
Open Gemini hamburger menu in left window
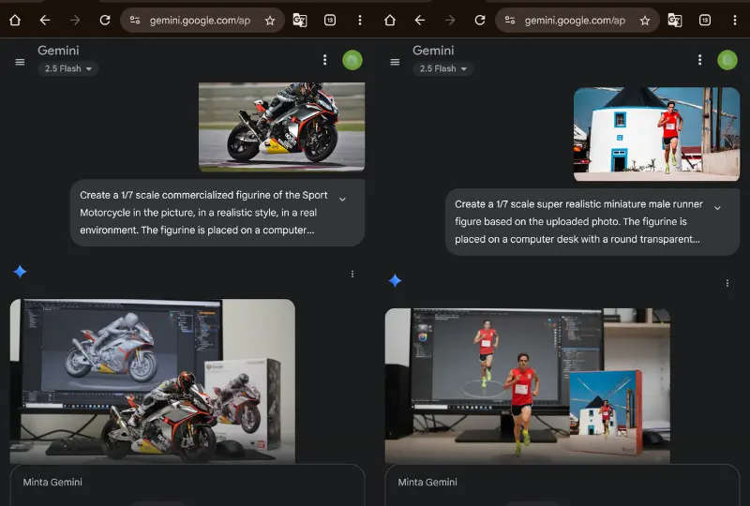[20, 62]
